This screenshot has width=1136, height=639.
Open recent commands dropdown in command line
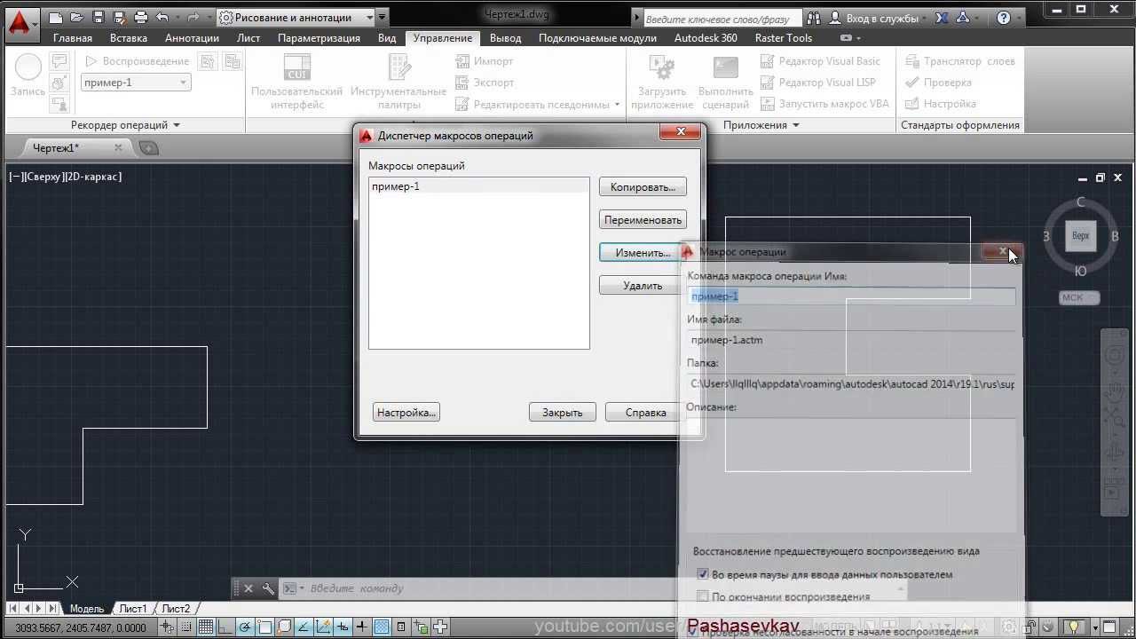tap(293, 588)
